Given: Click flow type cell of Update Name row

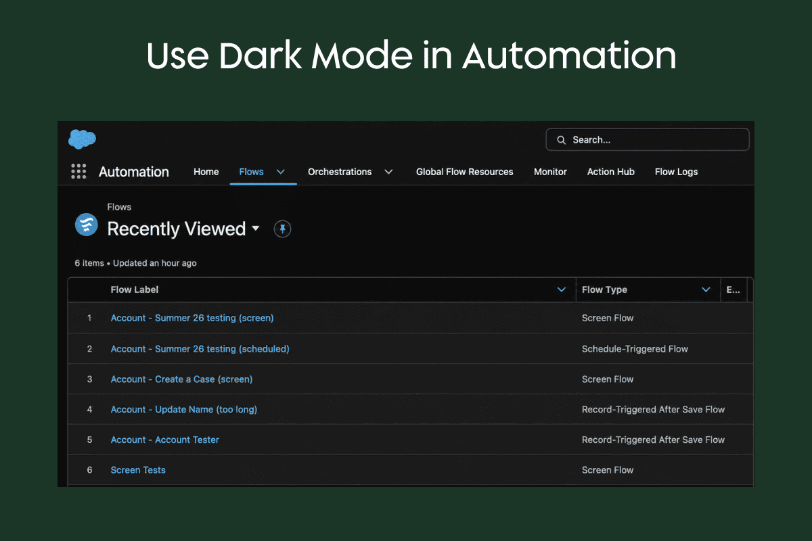Looking at the screenshot, I should click(x=653, y=409).
